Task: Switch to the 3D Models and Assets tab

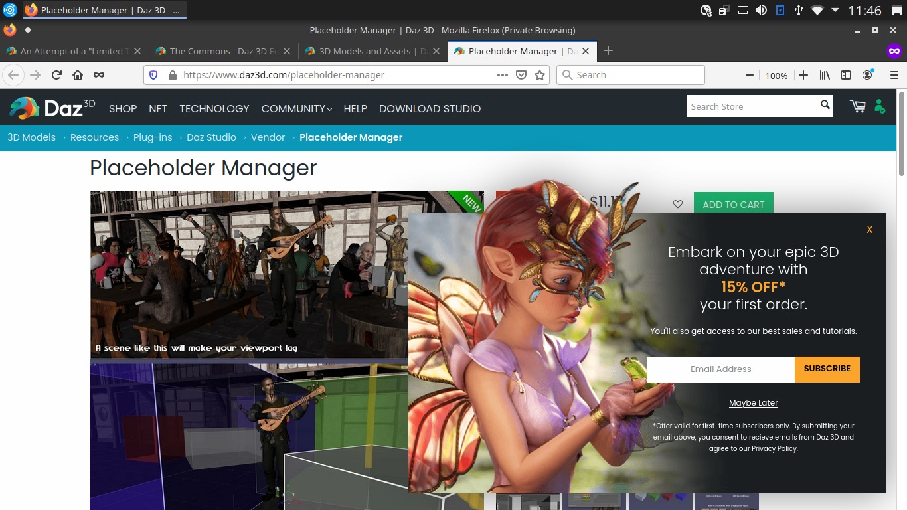Action: [373, 51]
